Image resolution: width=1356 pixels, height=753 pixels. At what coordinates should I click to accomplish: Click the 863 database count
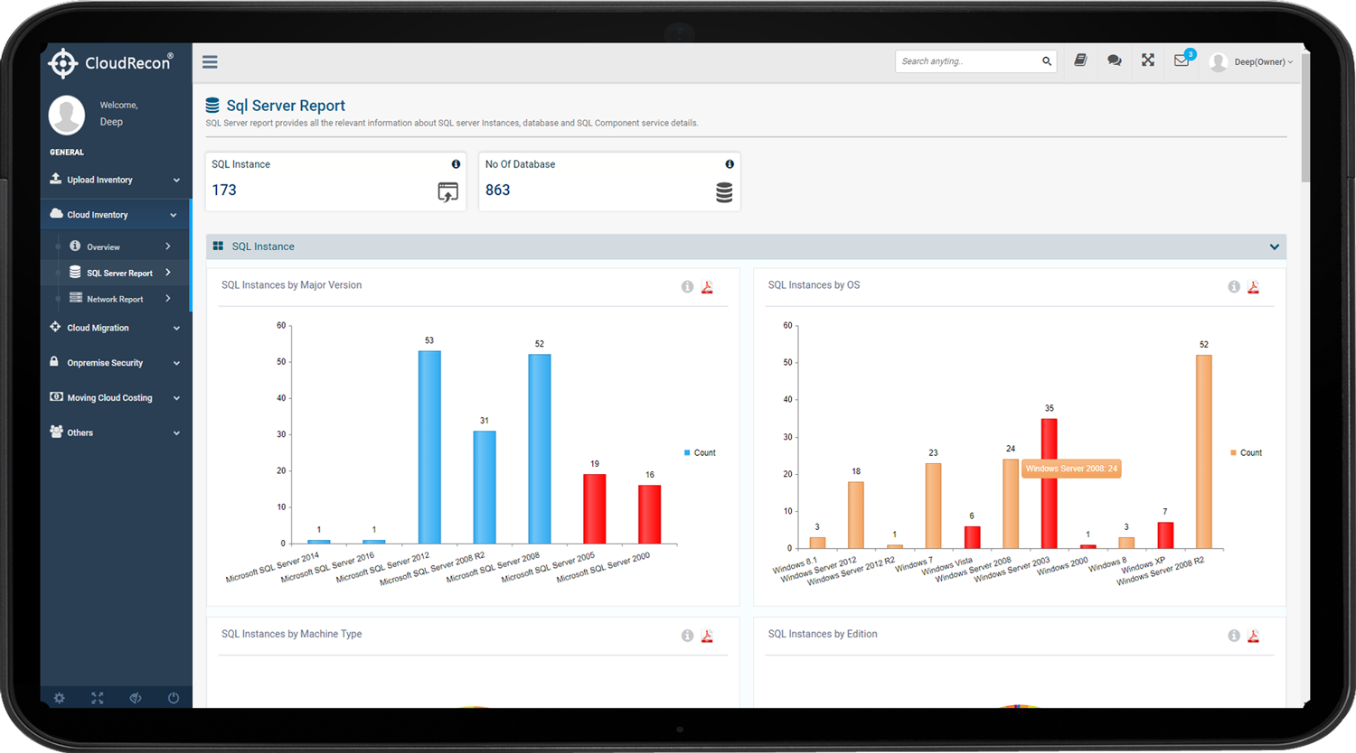point(498,191)
